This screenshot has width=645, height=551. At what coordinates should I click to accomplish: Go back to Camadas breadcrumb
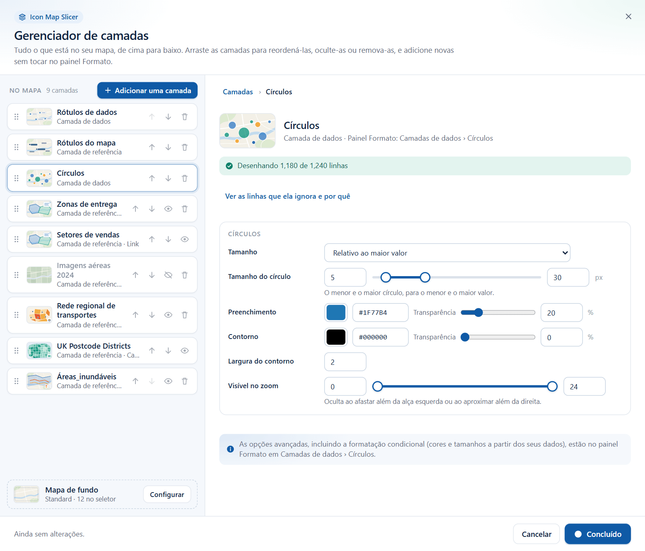click(x=238, y=92)
